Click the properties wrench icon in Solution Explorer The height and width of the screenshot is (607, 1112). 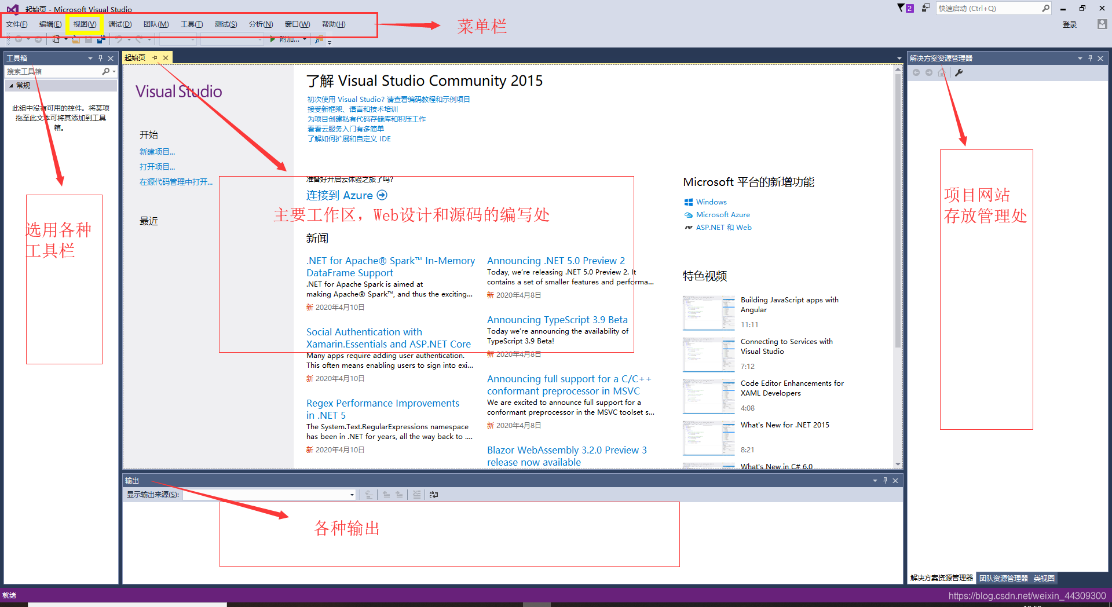point(959,72)
